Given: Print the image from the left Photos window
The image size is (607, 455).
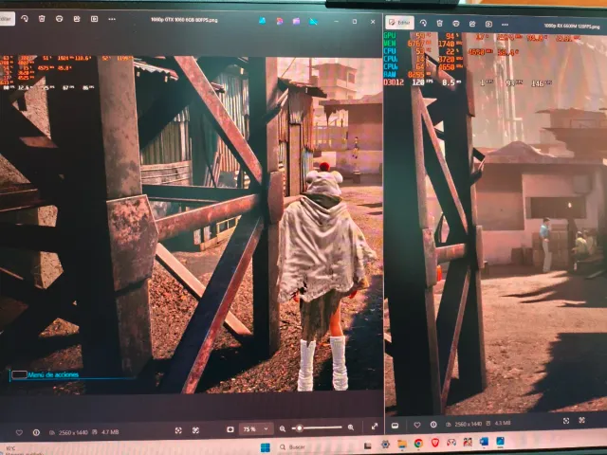Looking at the screenshot, I should [59, 19].
